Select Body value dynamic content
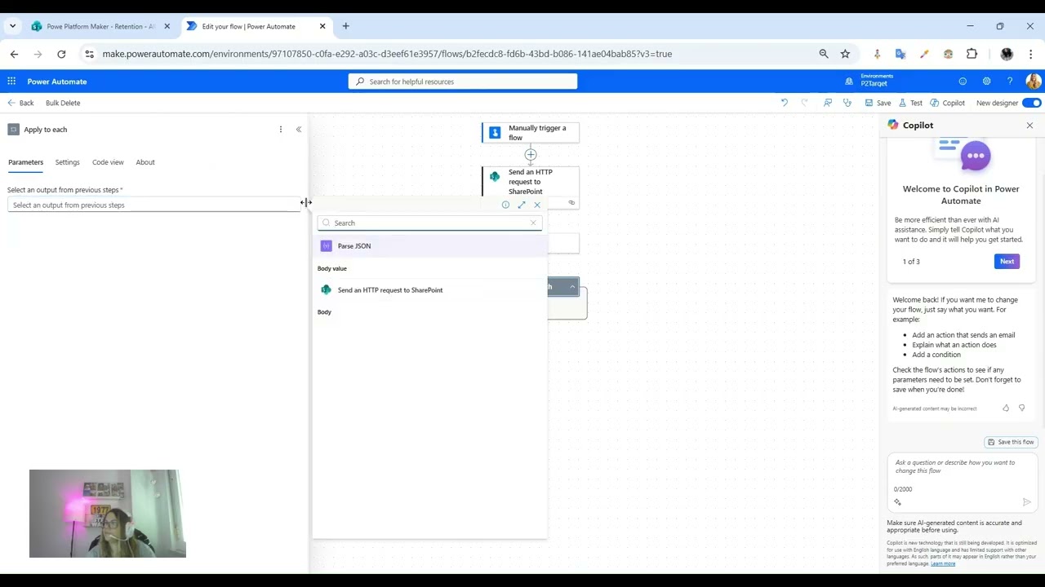 [332, 268]
